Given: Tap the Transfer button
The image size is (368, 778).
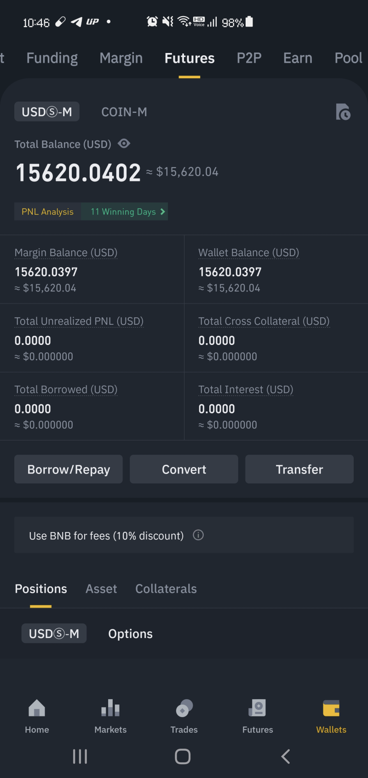Looking at the screenshot, I should point(299,469).
